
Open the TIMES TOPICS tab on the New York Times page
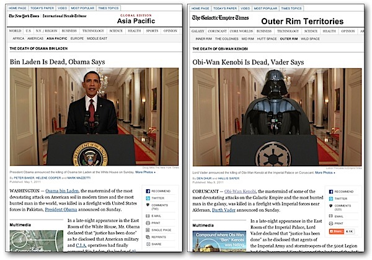coord(108,8)
